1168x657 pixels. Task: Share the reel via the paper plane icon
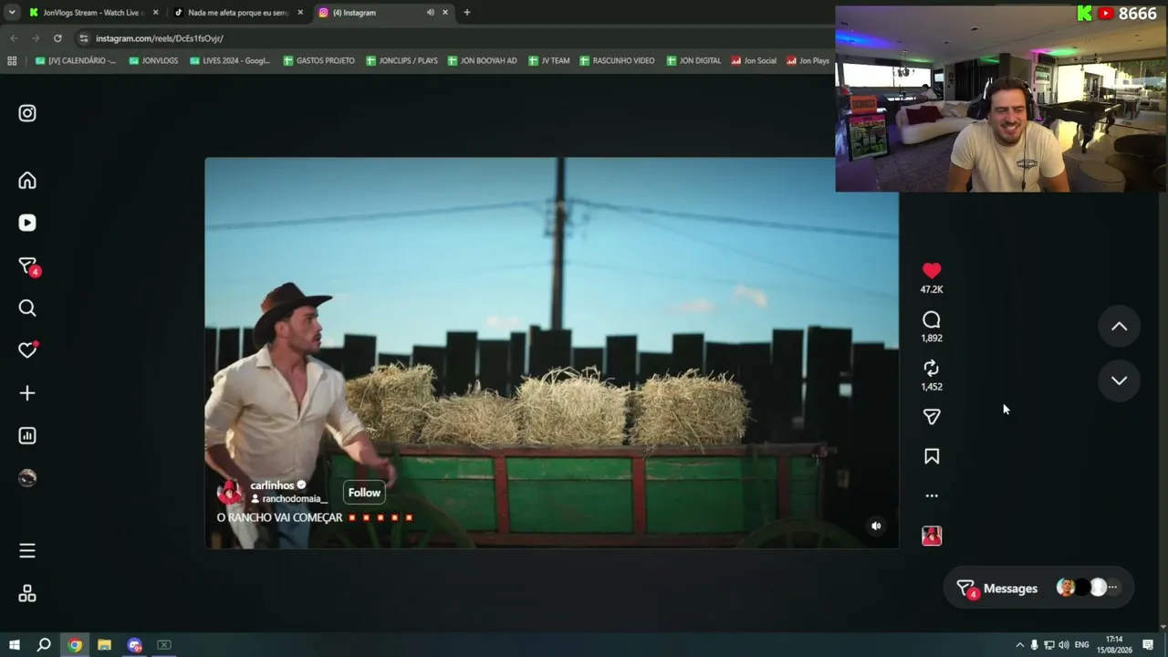[932, 417]
